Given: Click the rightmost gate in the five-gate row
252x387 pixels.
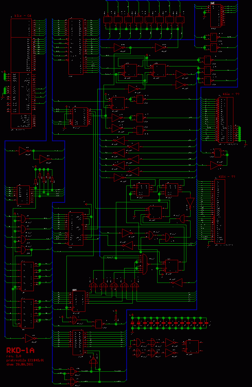Looking at the screenshot, I should tap(134, 285).
